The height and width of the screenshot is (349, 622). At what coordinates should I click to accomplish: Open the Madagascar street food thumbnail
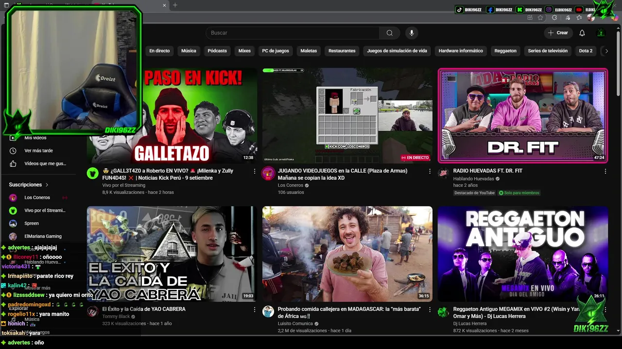tap(347, 254)
